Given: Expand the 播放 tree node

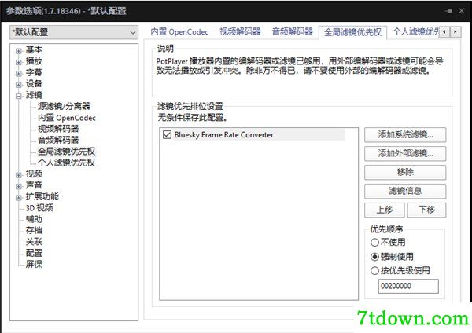Looking at the screenshot, I should [x=19, y=62].
